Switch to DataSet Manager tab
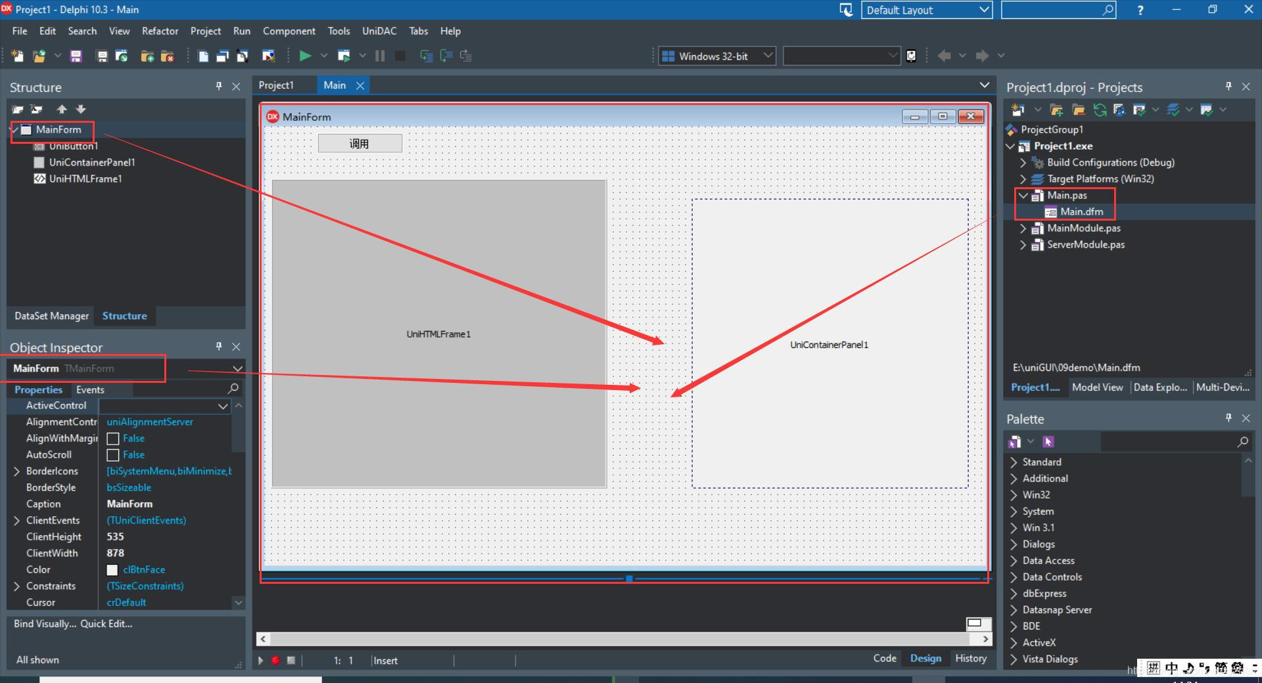This screenshot has height=683, width=1262. (x=51, y=316)
